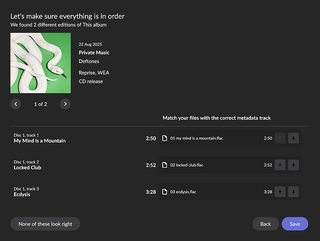Save the track matching
This screenshot has width=320, height=241.
pos(294,224)
